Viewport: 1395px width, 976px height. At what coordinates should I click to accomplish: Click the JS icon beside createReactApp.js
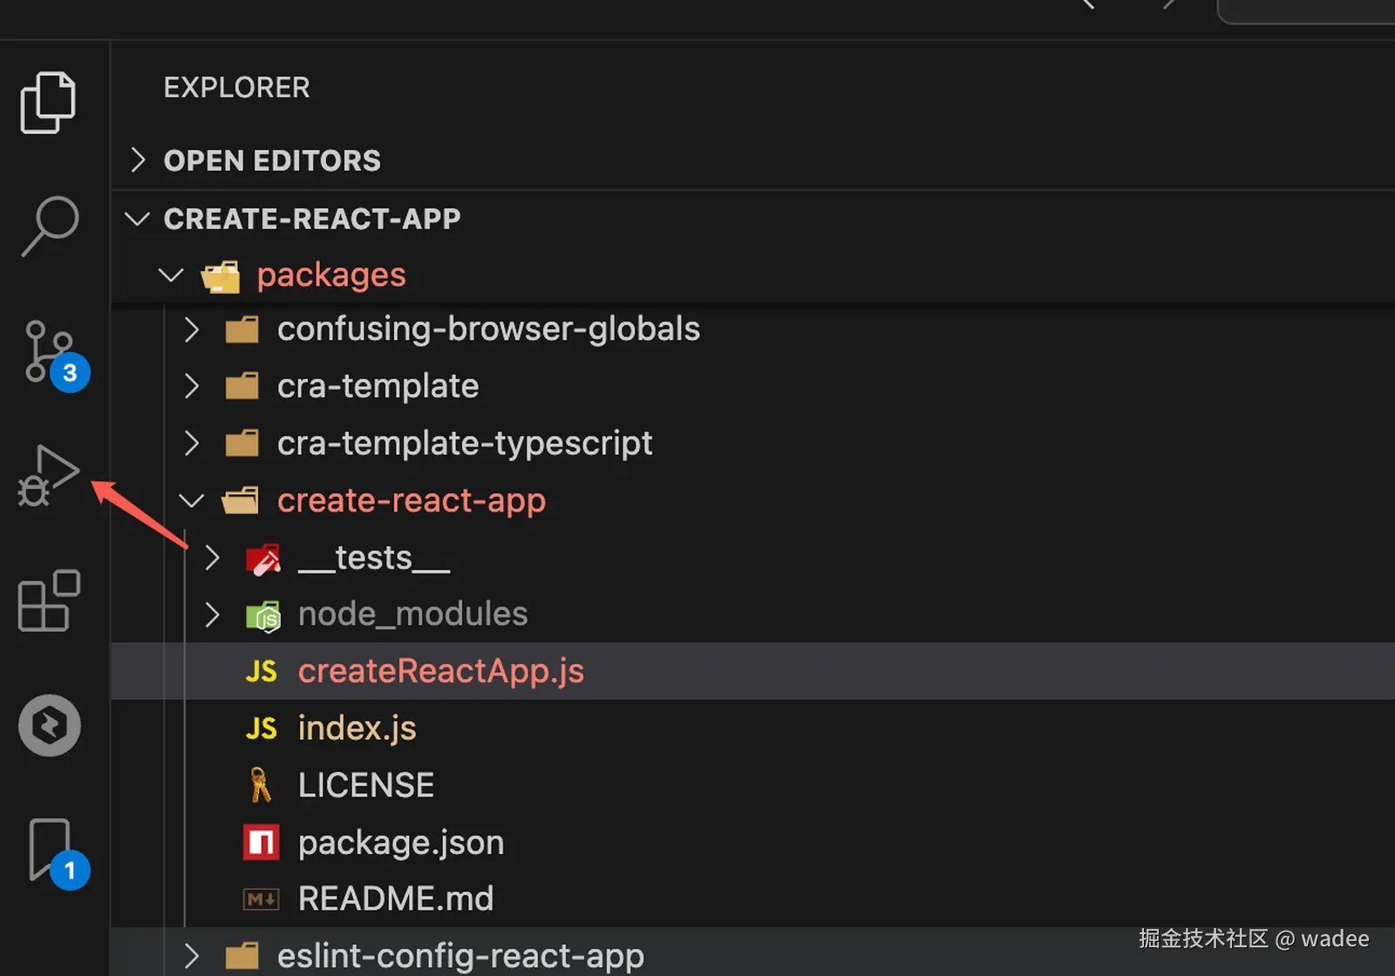pos(262,672)
